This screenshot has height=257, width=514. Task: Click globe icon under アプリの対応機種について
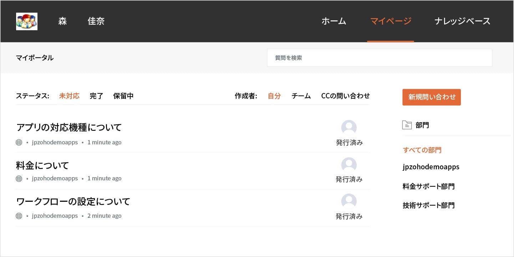tap(19, 143)
